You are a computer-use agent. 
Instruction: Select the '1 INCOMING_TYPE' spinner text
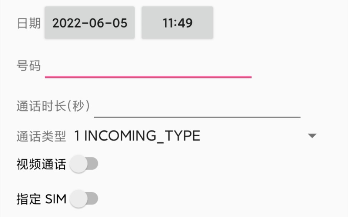(x=137, y=136)
